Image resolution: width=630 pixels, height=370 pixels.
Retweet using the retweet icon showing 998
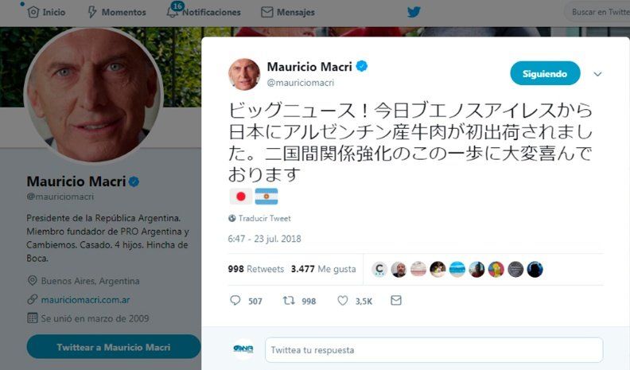[x=289, y=301]
